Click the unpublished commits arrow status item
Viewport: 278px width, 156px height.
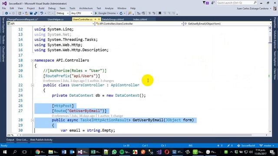click(220, 146)
